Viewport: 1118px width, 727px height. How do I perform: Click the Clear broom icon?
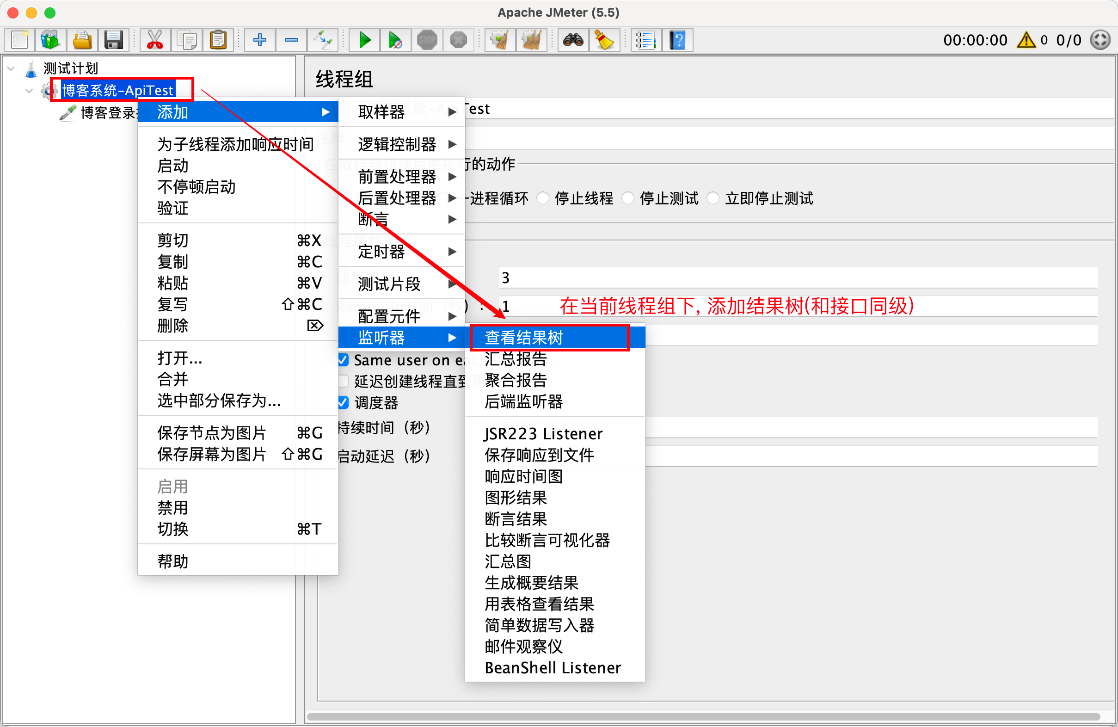(x=500, y=40)
